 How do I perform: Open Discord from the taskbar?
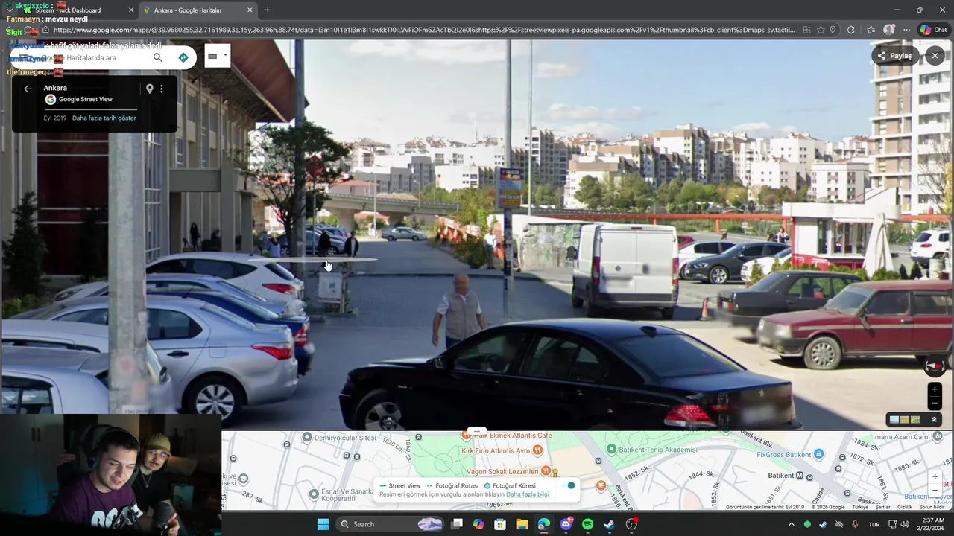tap(566, 524)
